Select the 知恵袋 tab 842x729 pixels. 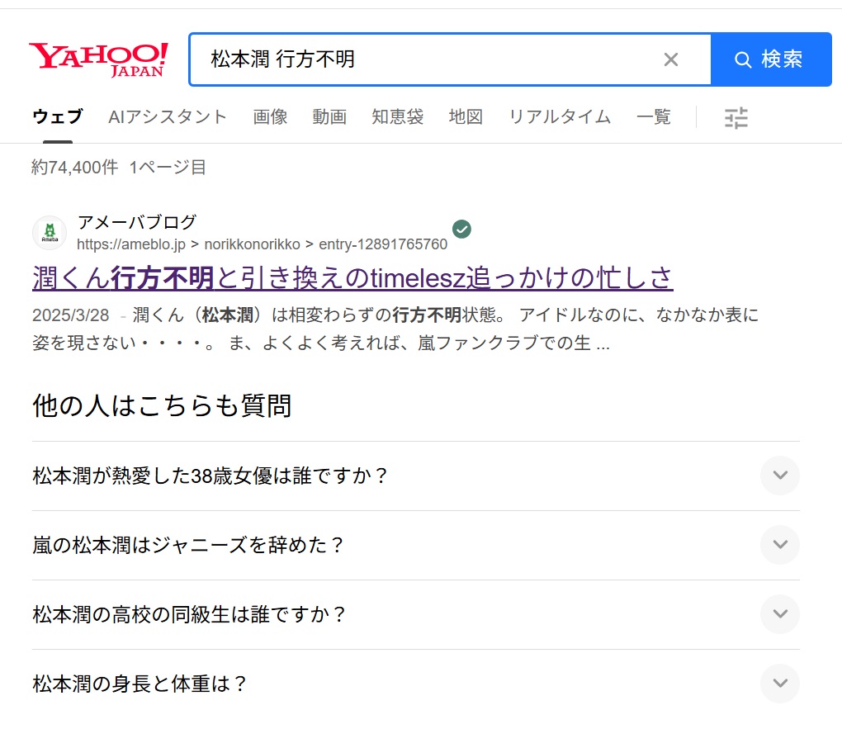click(x=397, y=117)
